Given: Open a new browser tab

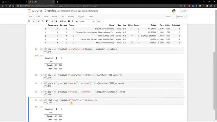Looking at the screenshot, I should coord(57,2).
